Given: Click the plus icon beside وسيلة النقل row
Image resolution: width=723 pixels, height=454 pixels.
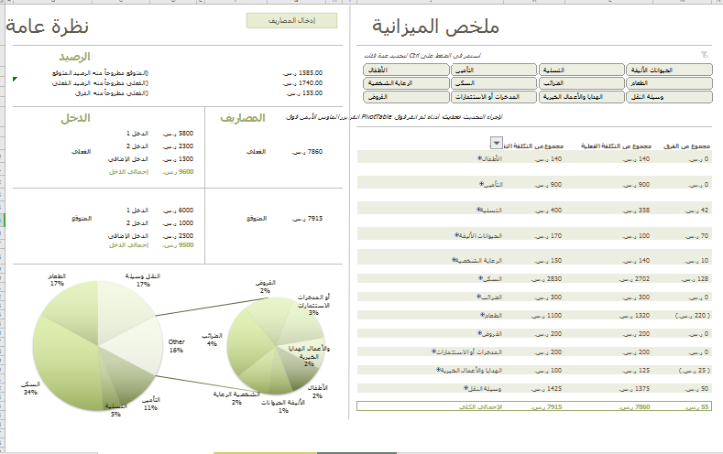Looking at the screenshot, I should [466, 388].
